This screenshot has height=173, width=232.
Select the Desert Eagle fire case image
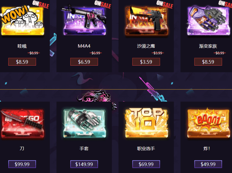point(147,21)
